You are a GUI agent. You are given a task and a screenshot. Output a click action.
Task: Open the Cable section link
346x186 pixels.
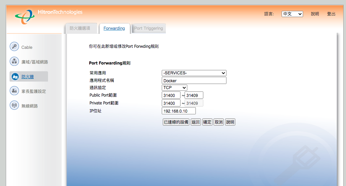click(x=27, y=47)
